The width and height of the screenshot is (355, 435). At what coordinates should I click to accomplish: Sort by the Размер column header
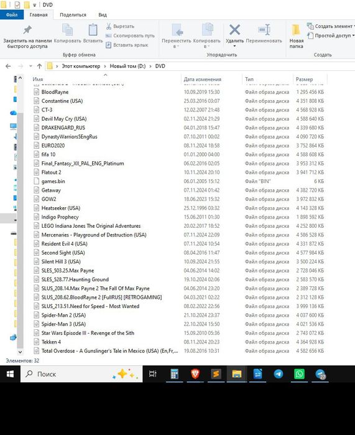point(304,79)
